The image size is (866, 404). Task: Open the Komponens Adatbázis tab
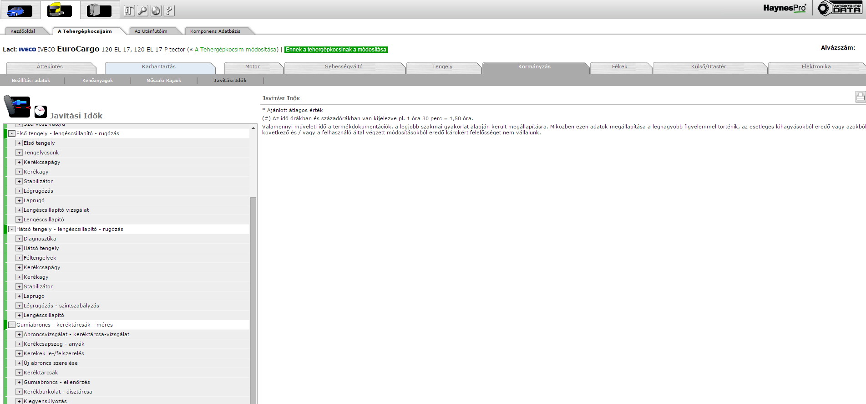(215, 31)
